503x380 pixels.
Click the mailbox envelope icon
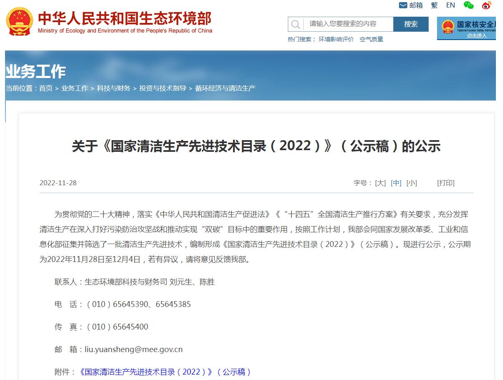pos(403,5)
